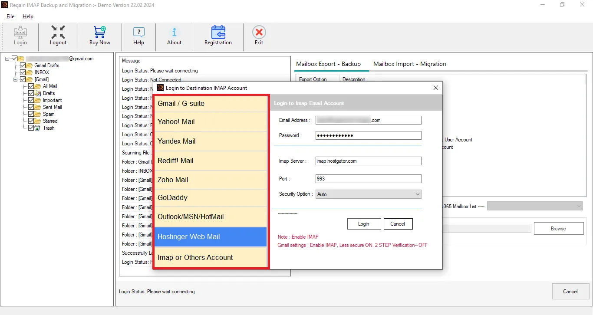Click the Starred folder icon in tree
The height and width of the screenshot is (315, 593).
pos(38,121)
